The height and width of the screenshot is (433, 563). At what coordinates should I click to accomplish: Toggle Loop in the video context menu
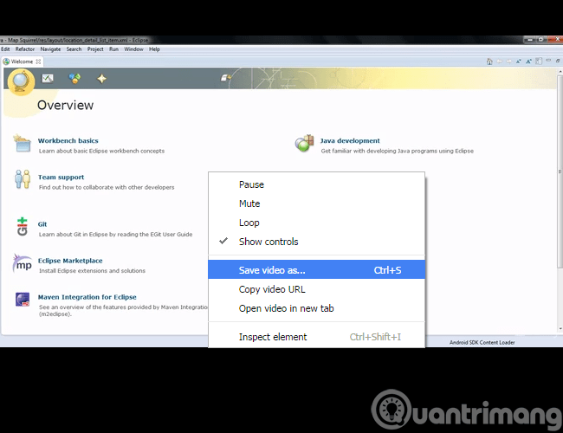click(316, 223)
